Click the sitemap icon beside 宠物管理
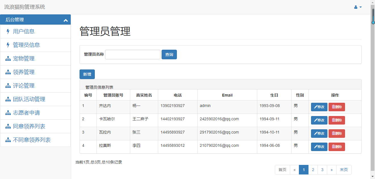375x179 pixels. [8, 59]
